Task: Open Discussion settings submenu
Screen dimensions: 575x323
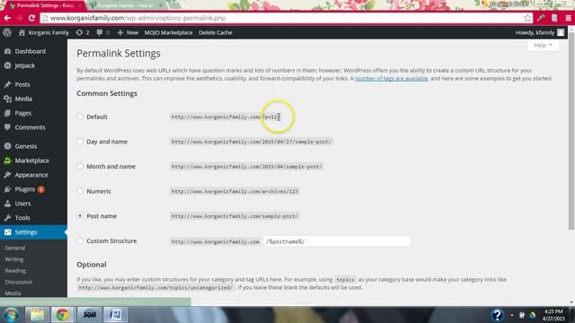Action: coord(19,282)
